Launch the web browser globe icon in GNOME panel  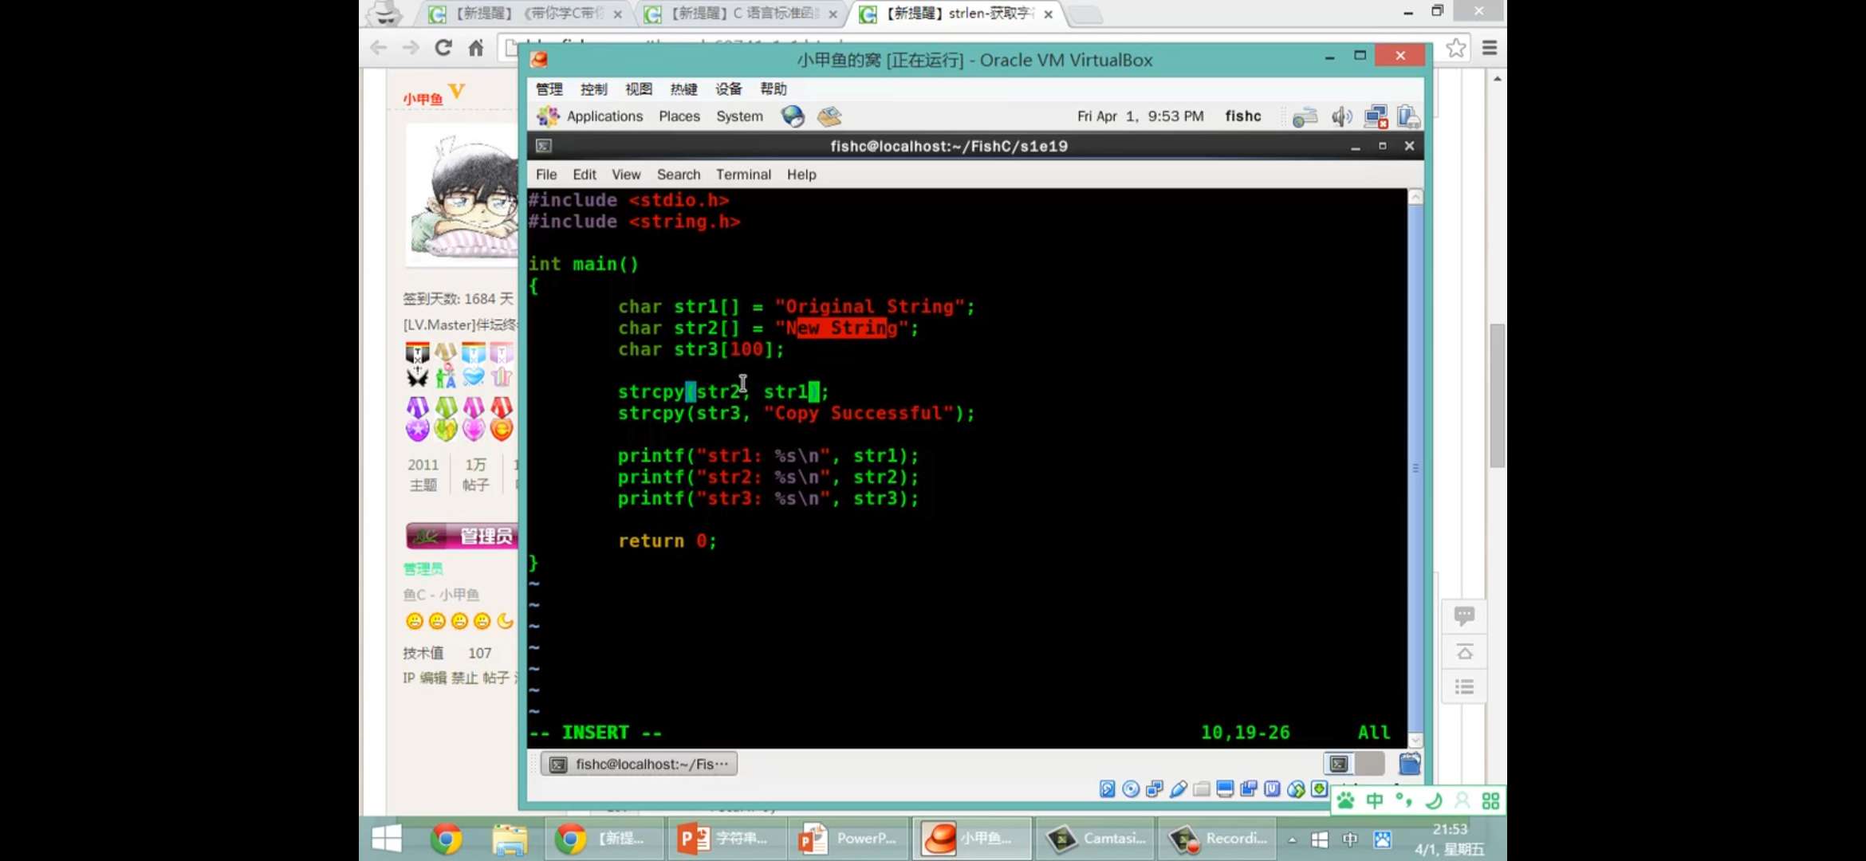[x=793, y=116]
